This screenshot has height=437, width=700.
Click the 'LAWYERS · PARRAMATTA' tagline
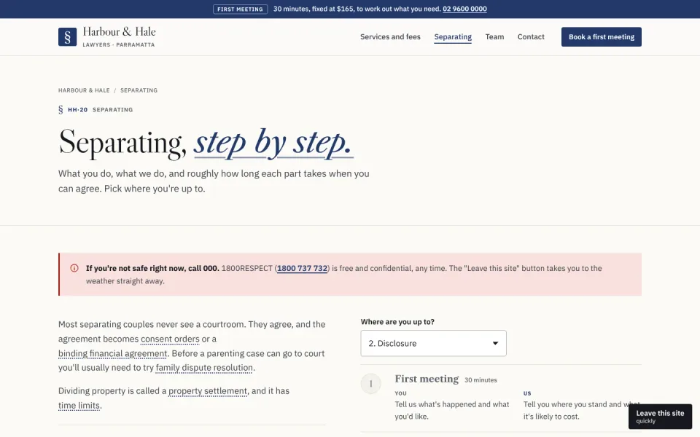[x=119, y=44]
